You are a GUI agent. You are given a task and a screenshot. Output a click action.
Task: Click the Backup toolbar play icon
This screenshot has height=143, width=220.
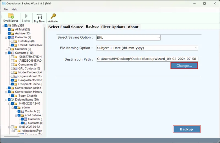click(26, 16)
